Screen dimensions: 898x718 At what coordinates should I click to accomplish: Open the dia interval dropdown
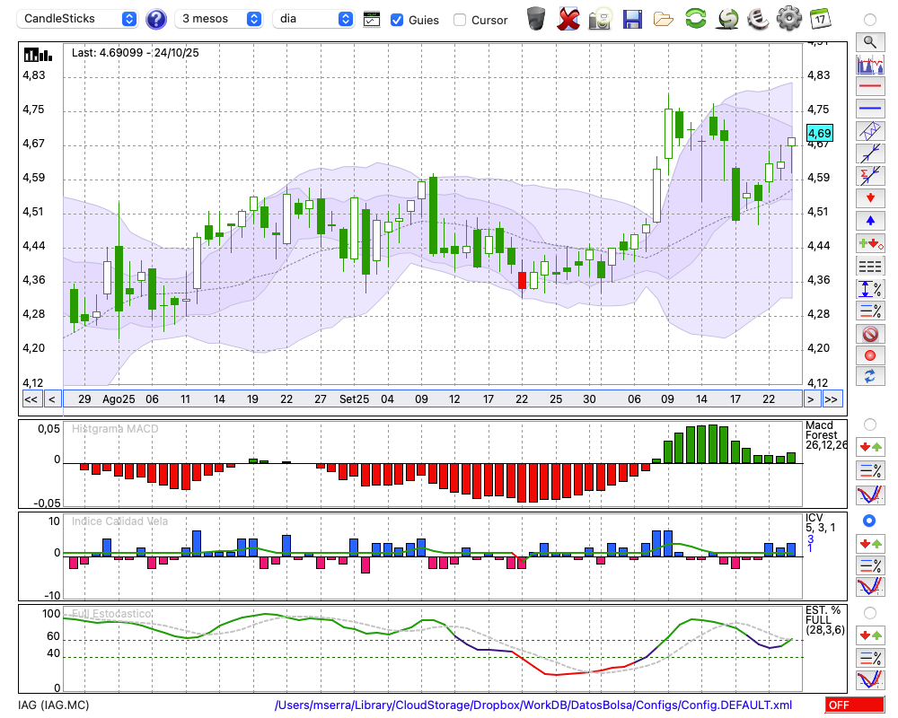click(x=313, y=19)
